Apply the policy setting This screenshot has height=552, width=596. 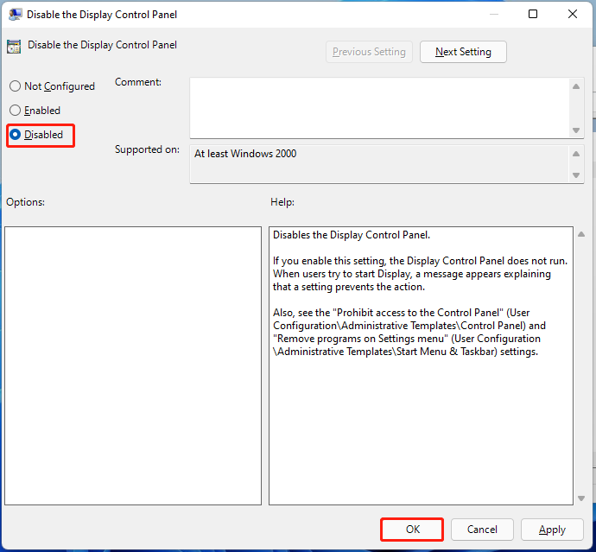(x=552, y=530)
